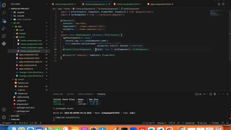Open the Python view in the activity bar

(4, 44)
